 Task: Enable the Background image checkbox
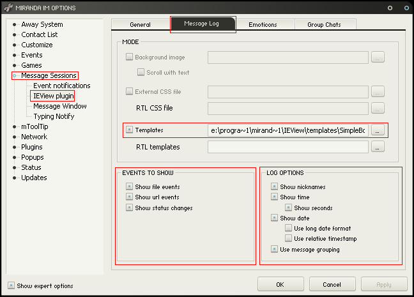(129, 57)
